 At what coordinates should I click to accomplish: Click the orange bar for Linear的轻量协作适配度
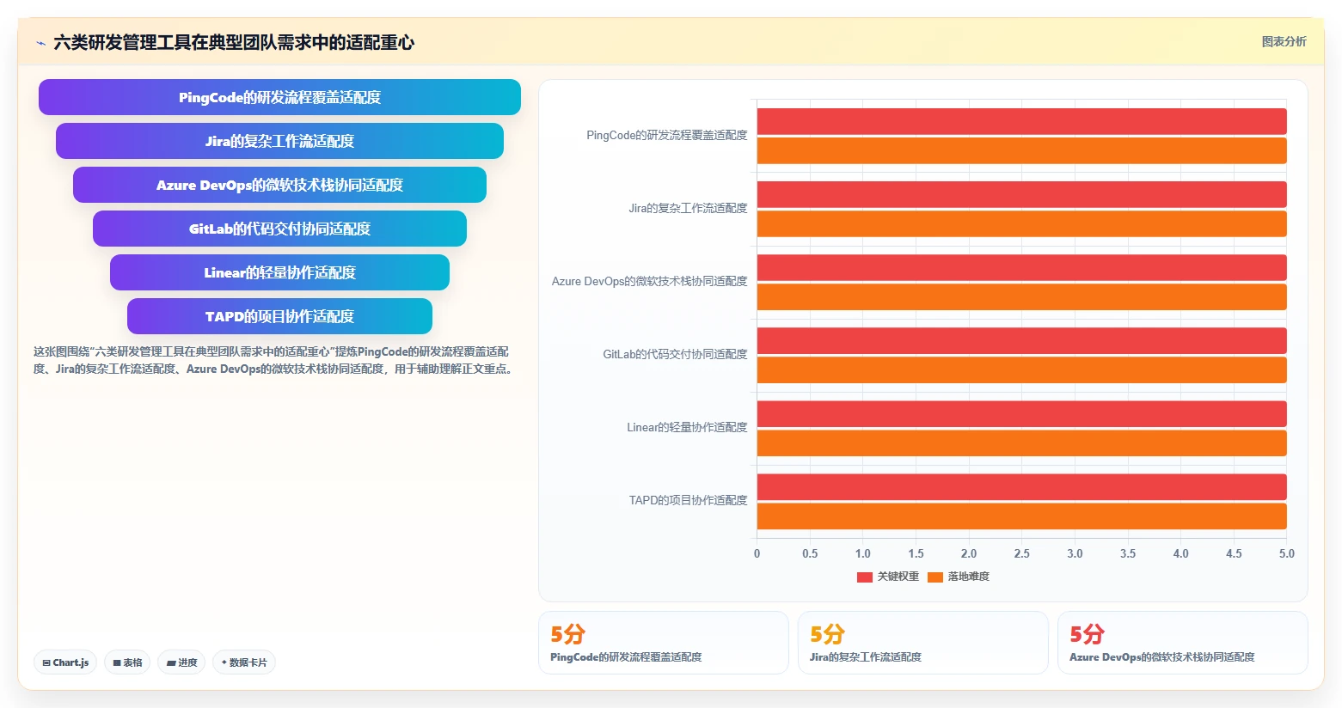pos(1021,442)
